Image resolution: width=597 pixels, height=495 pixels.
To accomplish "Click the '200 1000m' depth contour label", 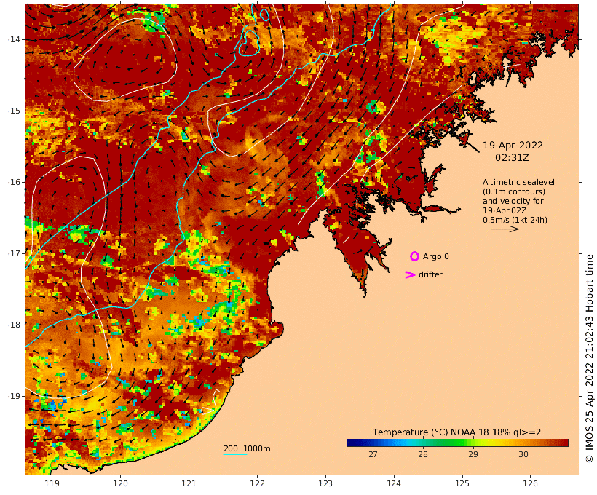I will (247, 448).
